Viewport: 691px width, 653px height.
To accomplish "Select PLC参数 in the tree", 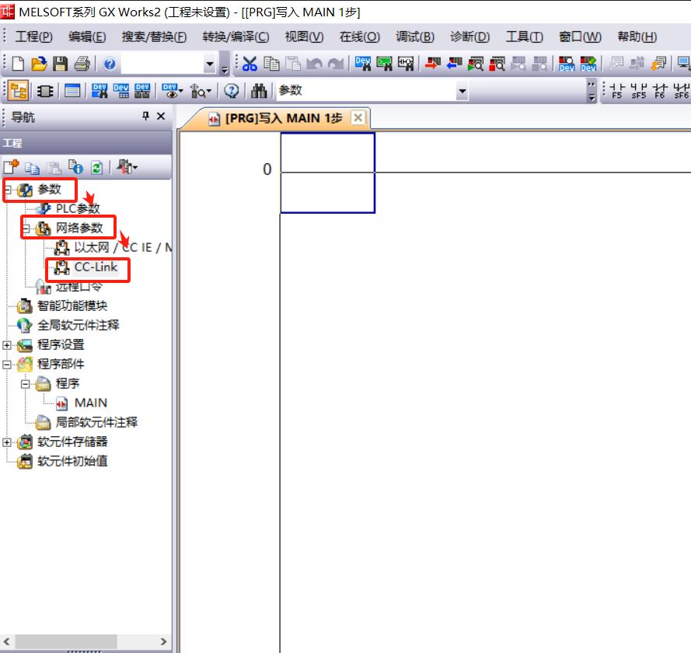I will coord(78,208).
